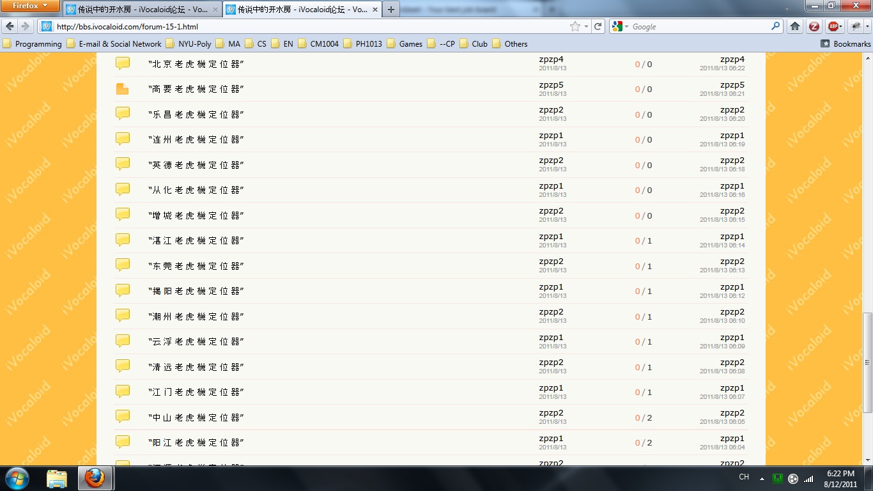Open the Games bookmarks folder
The image size is (873, 491).
pyautogui.click(x=405, y=44)
